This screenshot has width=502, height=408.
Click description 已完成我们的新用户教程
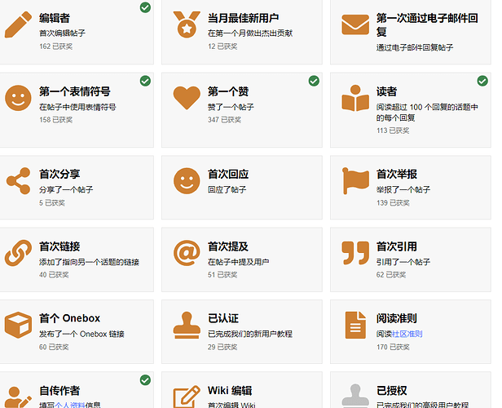[250, 334]
